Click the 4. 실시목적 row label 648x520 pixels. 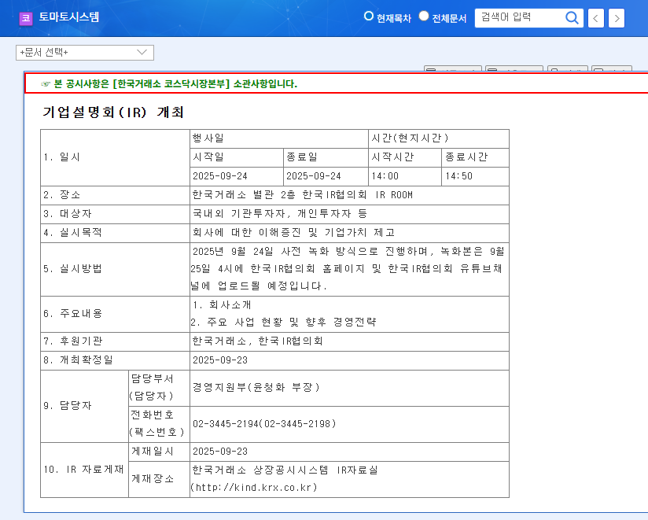click(x=72, y=232)
